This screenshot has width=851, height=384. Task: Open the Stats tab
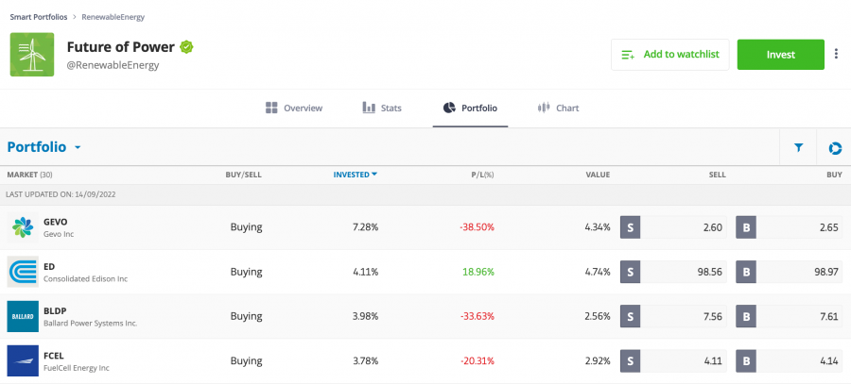(382, 108)
